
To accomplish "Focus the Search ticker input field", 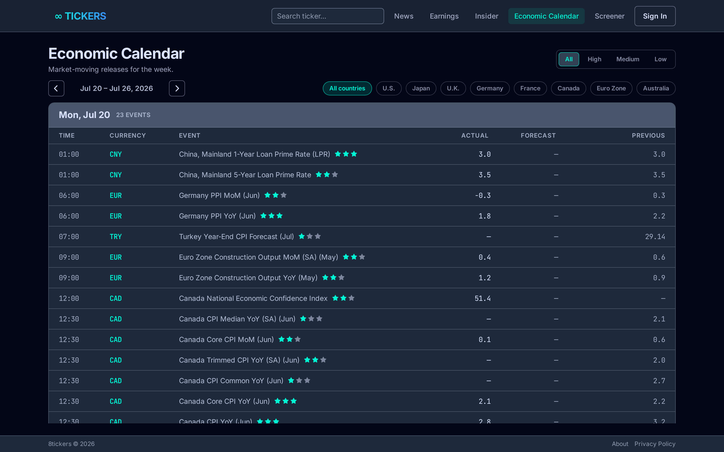I will point(328,16).
